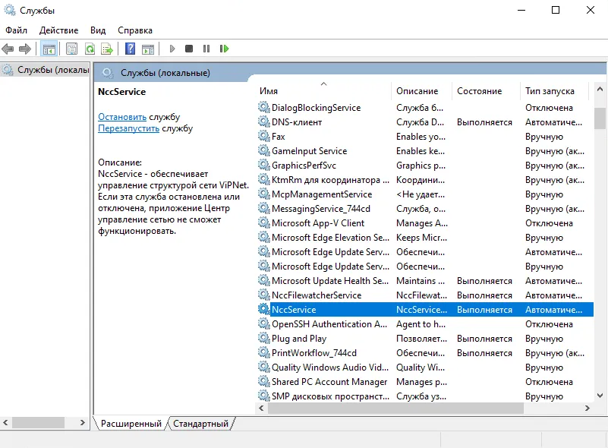This screenshot has width=608, height=448.
Task: Click left pane scrollbar right arrow
Action: tap(82, 422)
